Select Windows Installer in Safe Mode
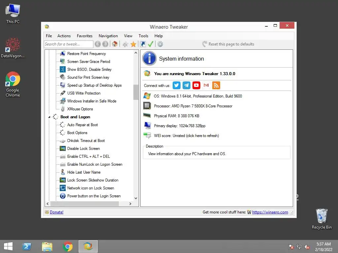The width and height of the screenshot is (338, 253). (92, 101)
